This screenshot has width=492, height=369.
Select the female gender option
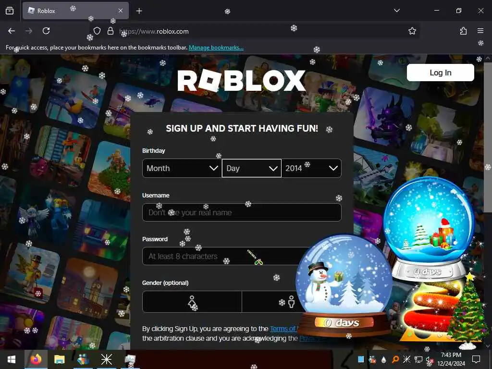click(x=192, y=302)
